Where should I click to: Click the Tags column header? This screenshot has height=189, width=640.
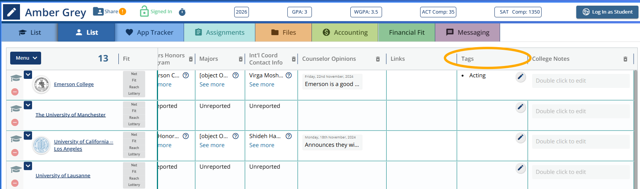(467, 59)
